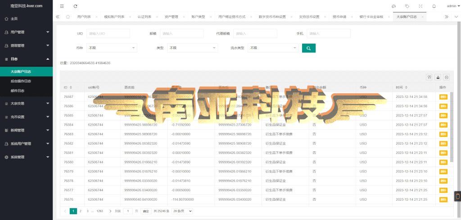
Task: Click the table print icon
Action: (447, 77)
